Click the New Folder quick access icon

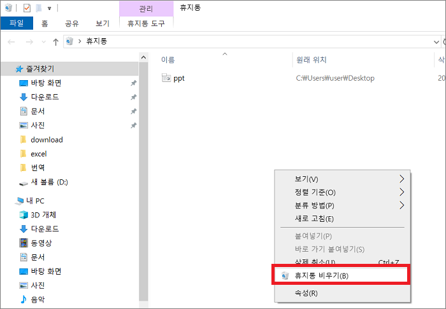(x=39, y=8)
